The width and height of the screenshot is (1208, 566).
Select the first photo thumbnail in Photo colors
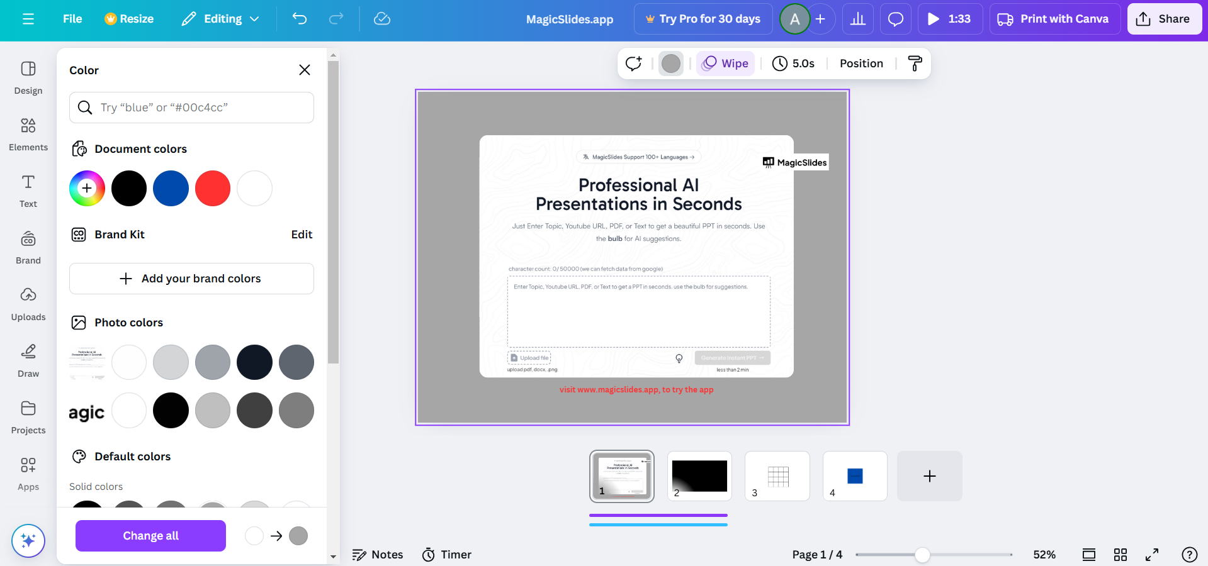pos(87,362)
